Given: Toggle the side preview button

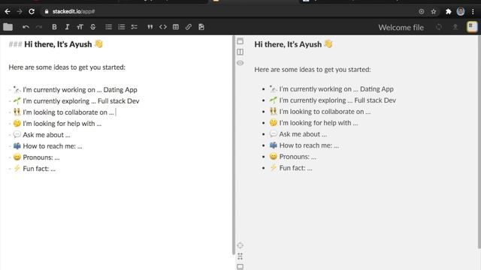Looking at the screenshot, I should click(240, 52).
